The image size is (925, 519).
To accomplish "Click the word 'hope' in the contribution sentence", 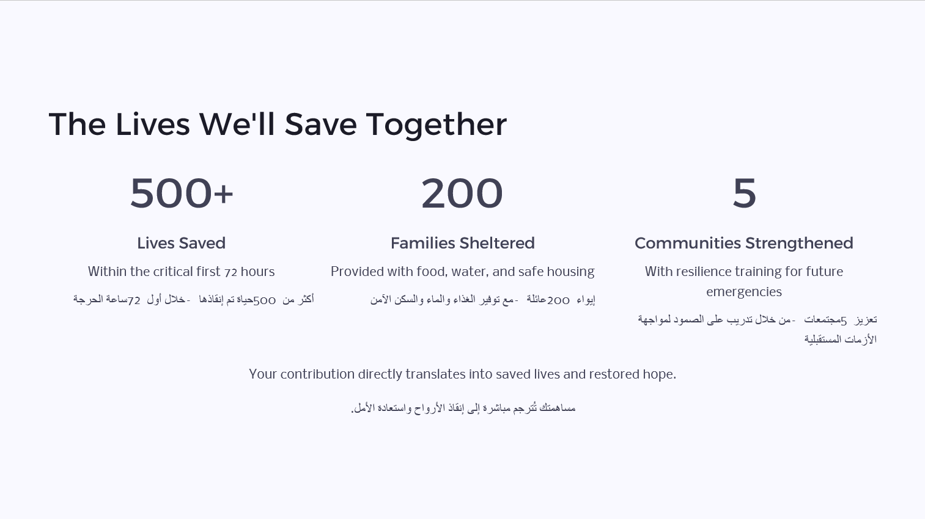I will [x=657, y=374].
